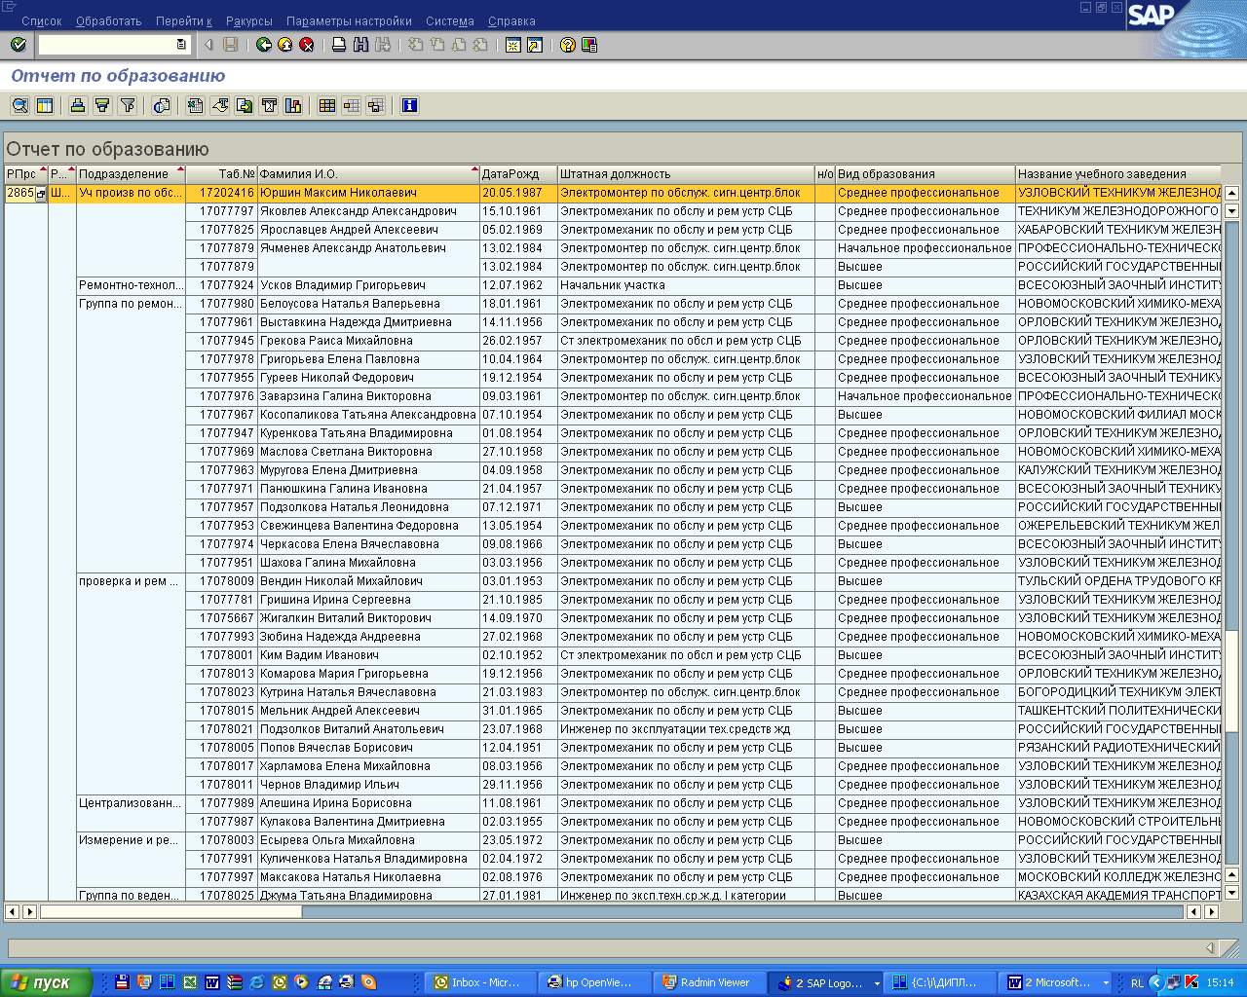Open Help with the question mark icon
The image size is (1247, 997).
click(x=568, y=45)
